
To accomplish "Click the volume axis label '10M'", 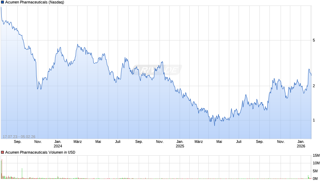I will [x=316, y=163].
